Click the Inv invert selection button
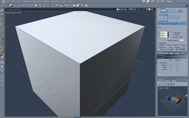The image size is (189, 118). coord(174,24)
